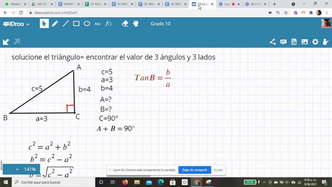332x187 pixels.
Task: Open Chrome three-dot menu
Action: tap(327, 13)
